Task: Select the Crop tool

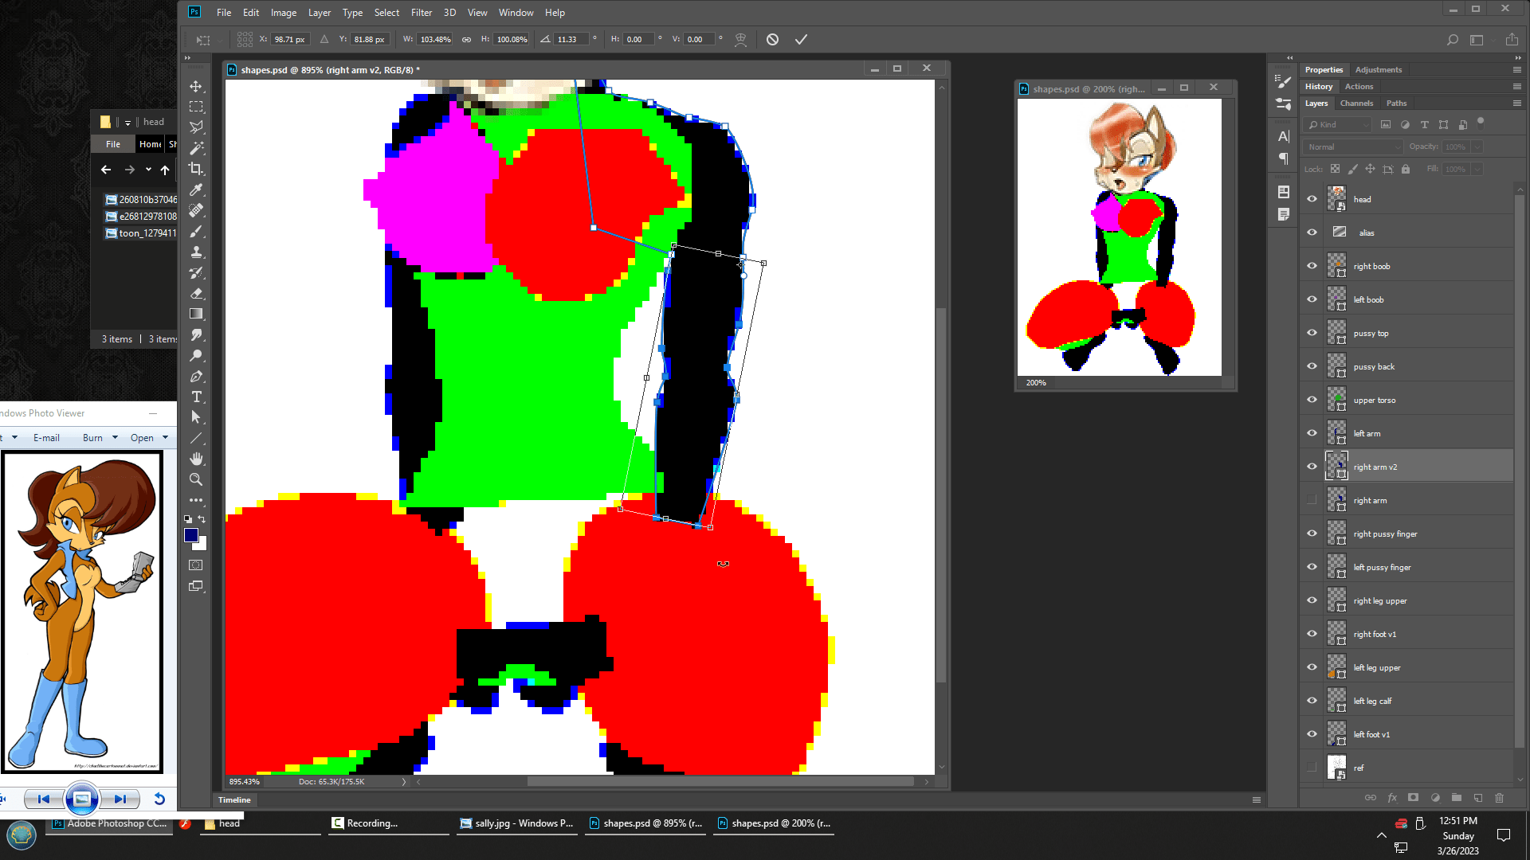Action: (196, 169)
